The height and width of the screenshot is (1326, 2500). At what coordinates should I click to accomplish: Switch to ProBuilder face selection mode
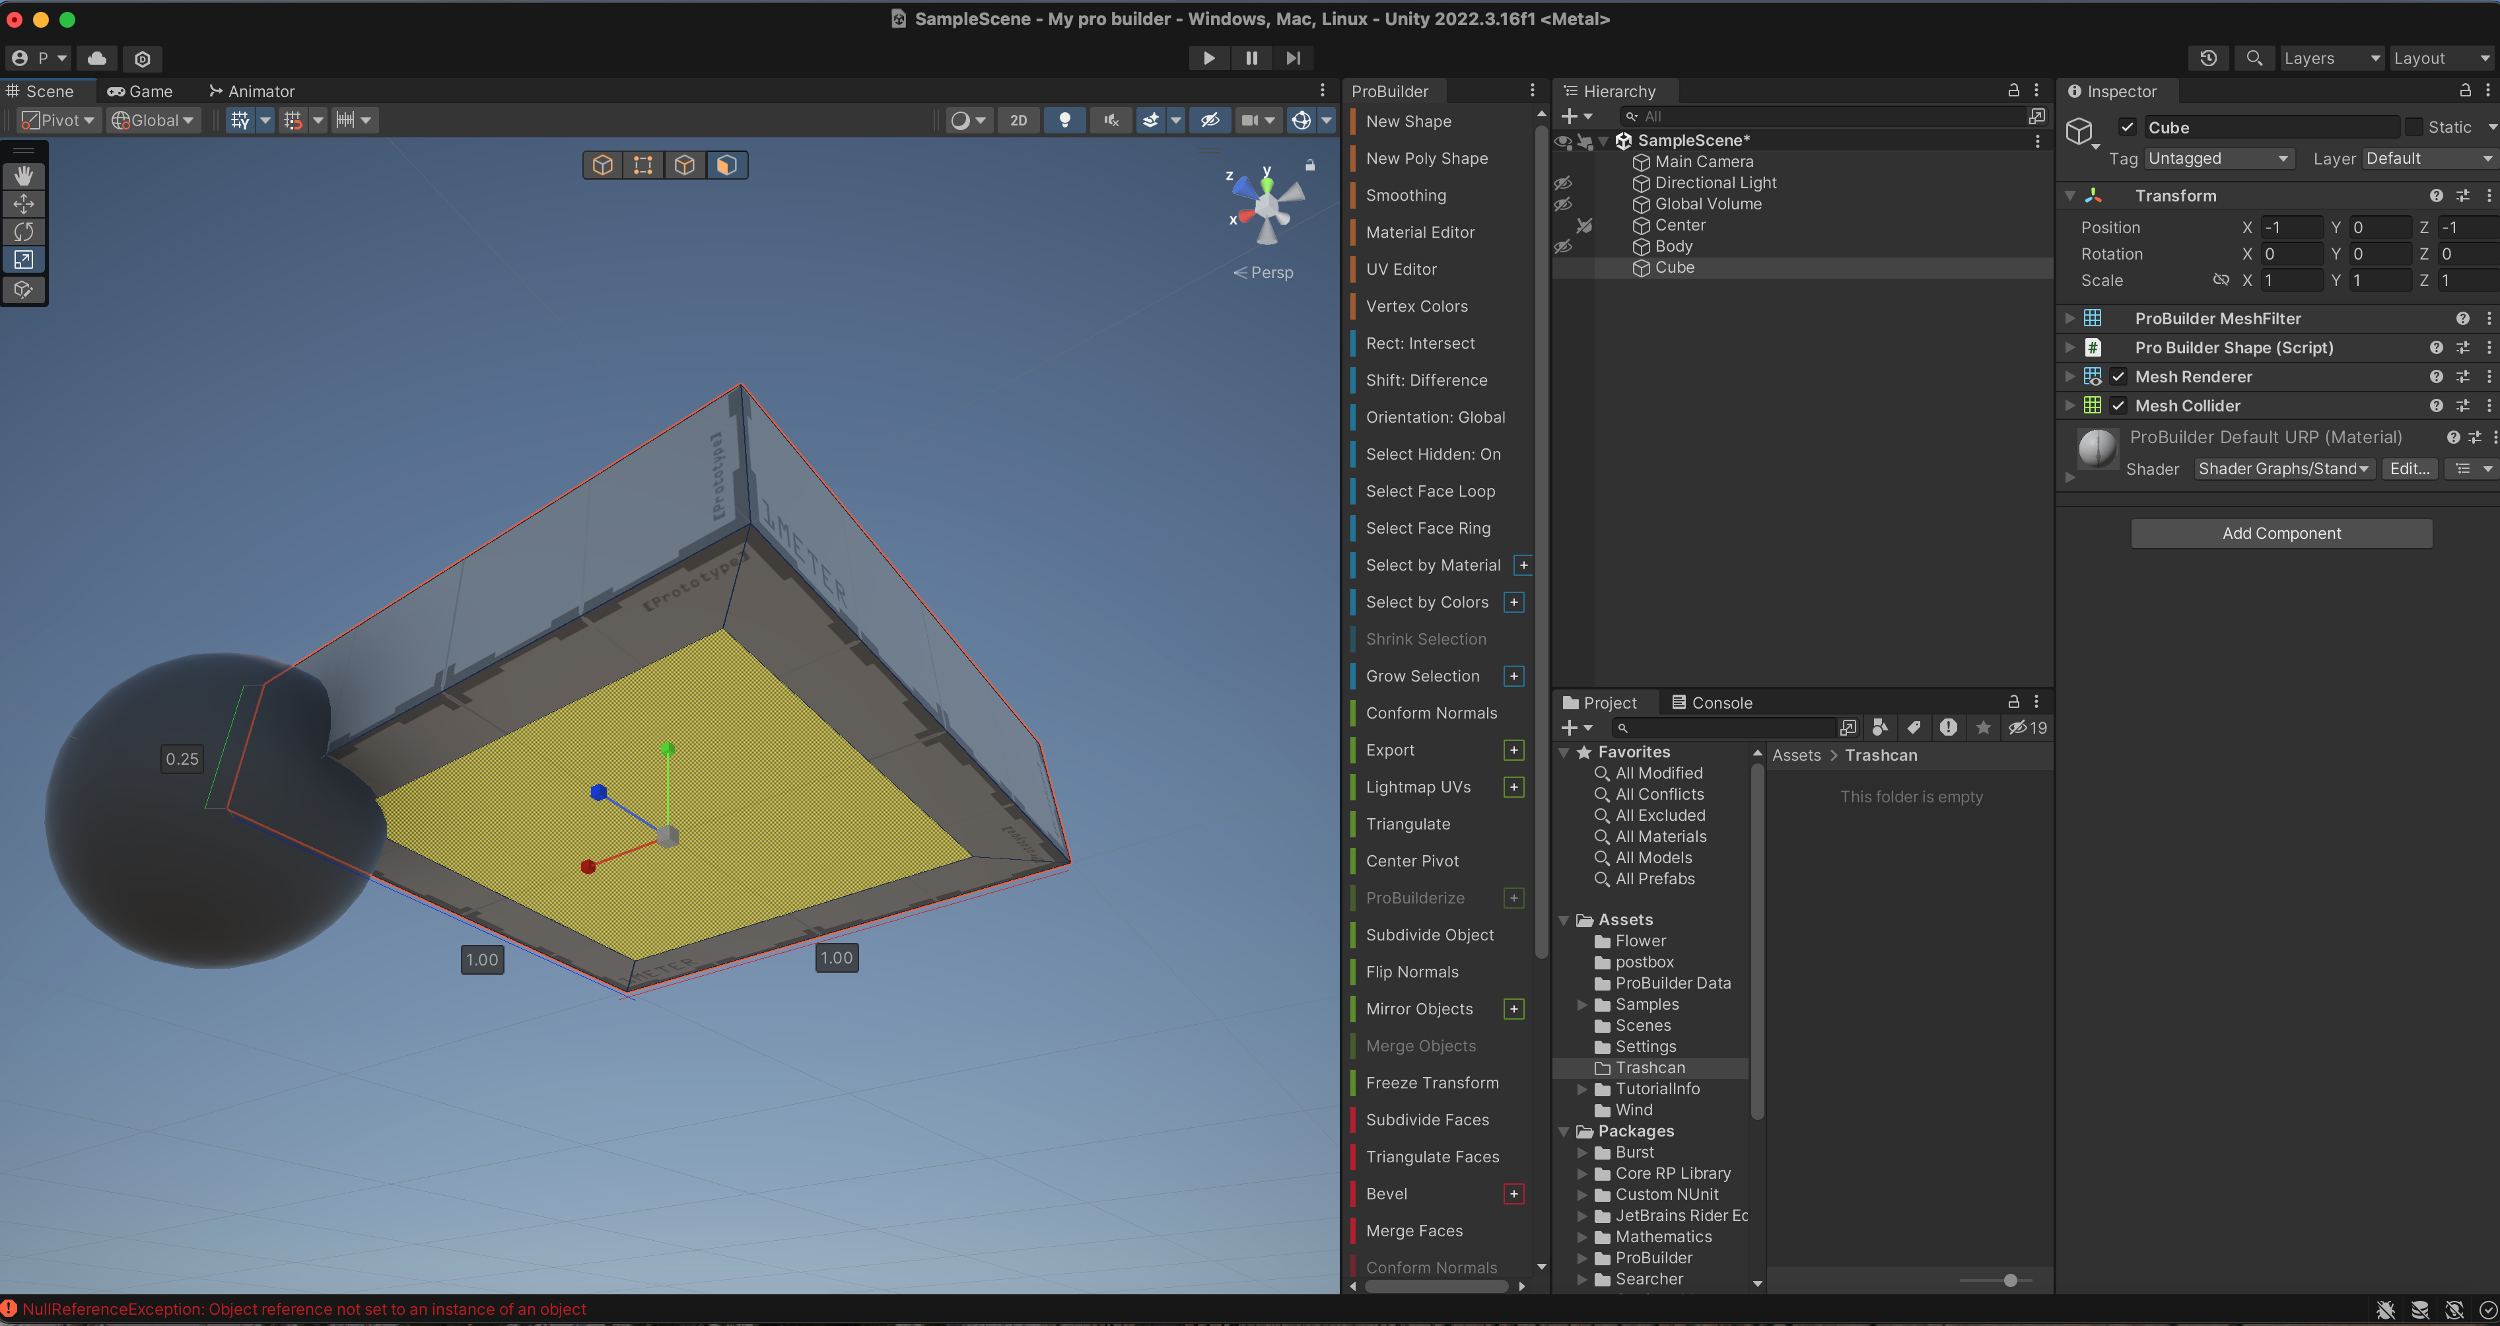point(726,165)
